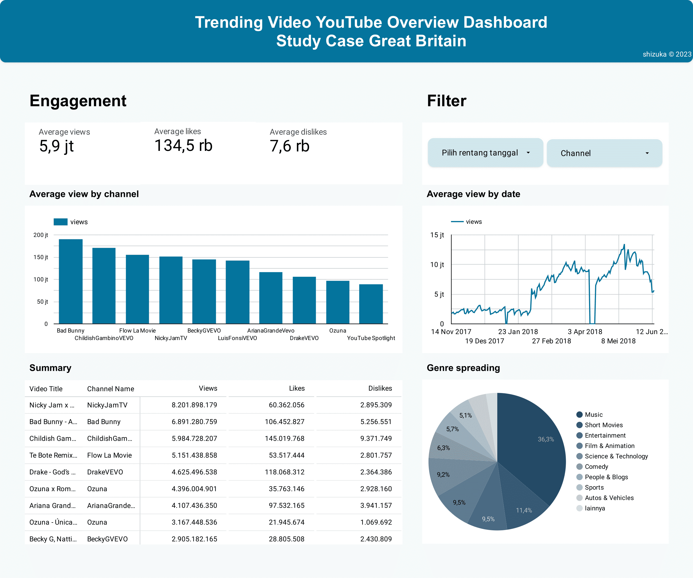693x578 pixels.
Task: Select the Bad Bunny bar
Action: pyautogui.click(x=71, y=281)
